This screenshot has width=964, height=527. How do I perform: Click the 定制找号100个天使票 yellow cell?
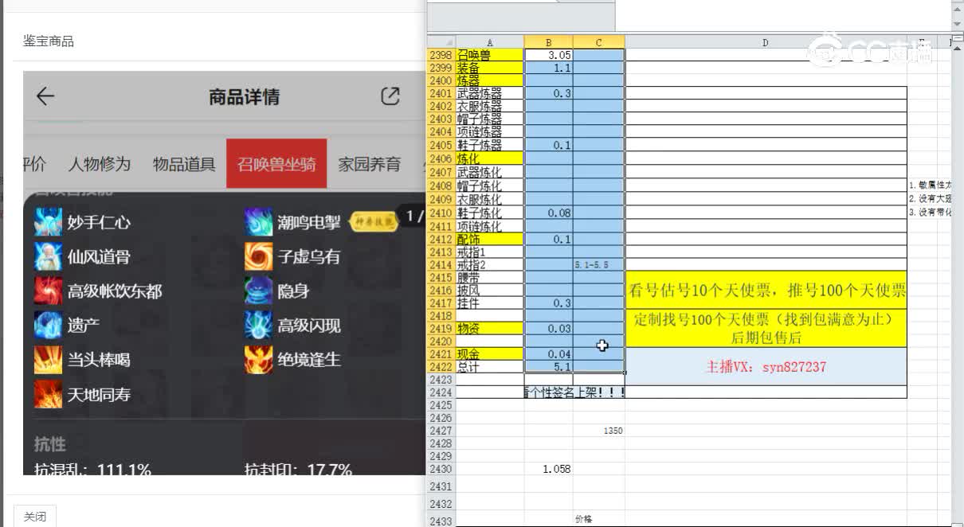click(x=766, y=328)
